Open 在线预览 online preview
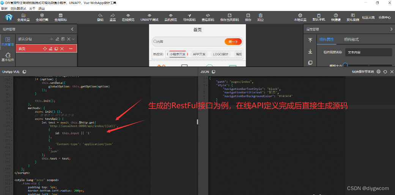 pyautogui.click(x=128, y=17)
